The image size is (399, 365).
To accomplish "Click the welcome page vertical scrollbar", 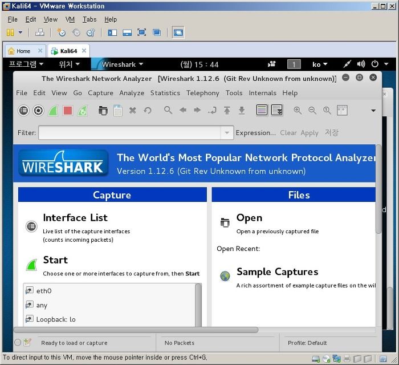I will pyautogui.click(x=378, y=189).
